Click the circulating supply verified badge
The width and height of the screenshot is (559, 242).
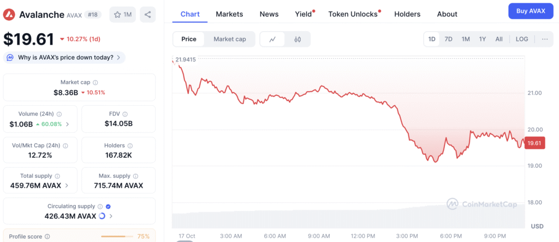[108, 207]
